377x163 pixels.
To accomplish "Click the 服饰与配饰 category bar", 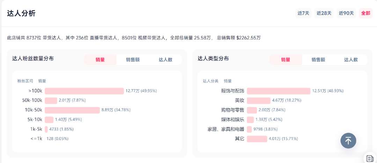I will [278, 91].
